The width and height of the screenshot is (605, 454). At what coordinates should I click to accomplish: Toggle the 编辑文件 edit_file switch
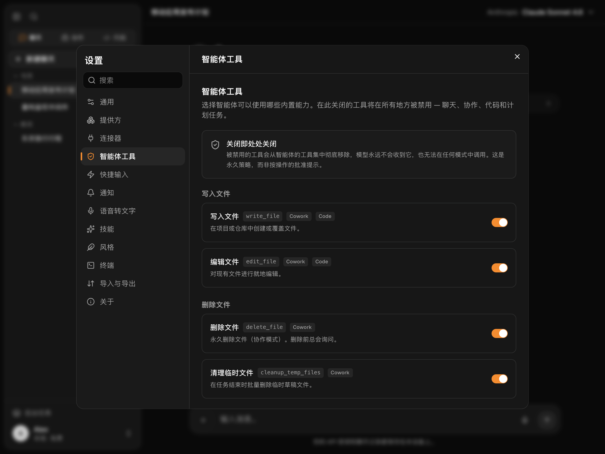499,268
